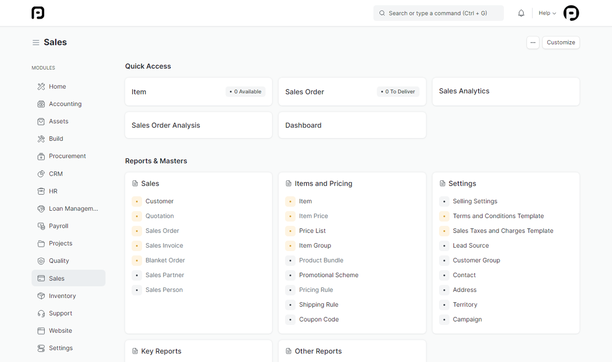
Task: Click the Quality shield icon
Action: coord(41,261)
